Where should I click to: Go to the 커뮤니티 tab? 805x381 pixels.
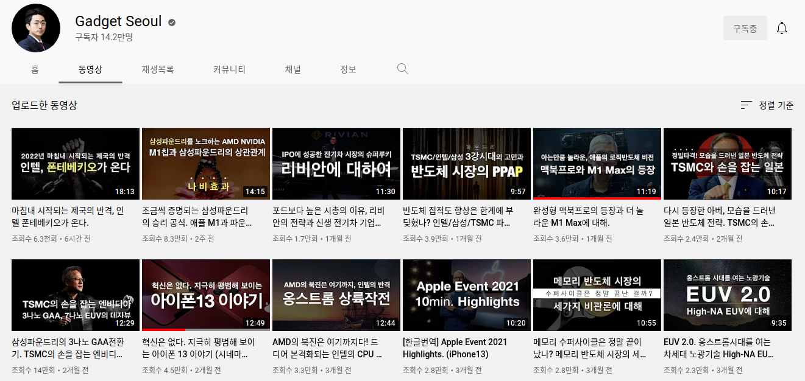coord(229,69)
